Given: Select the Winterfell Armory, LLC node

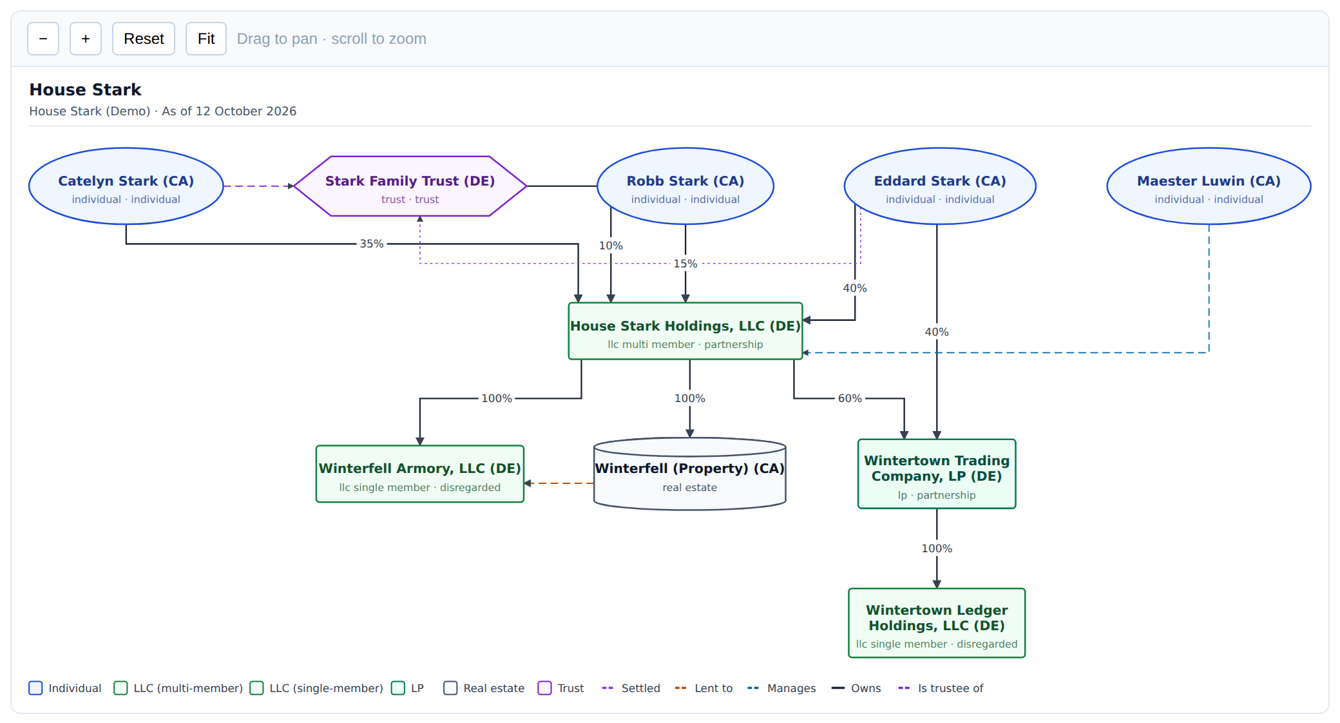Looking at the screenshot, I should 420,474.
